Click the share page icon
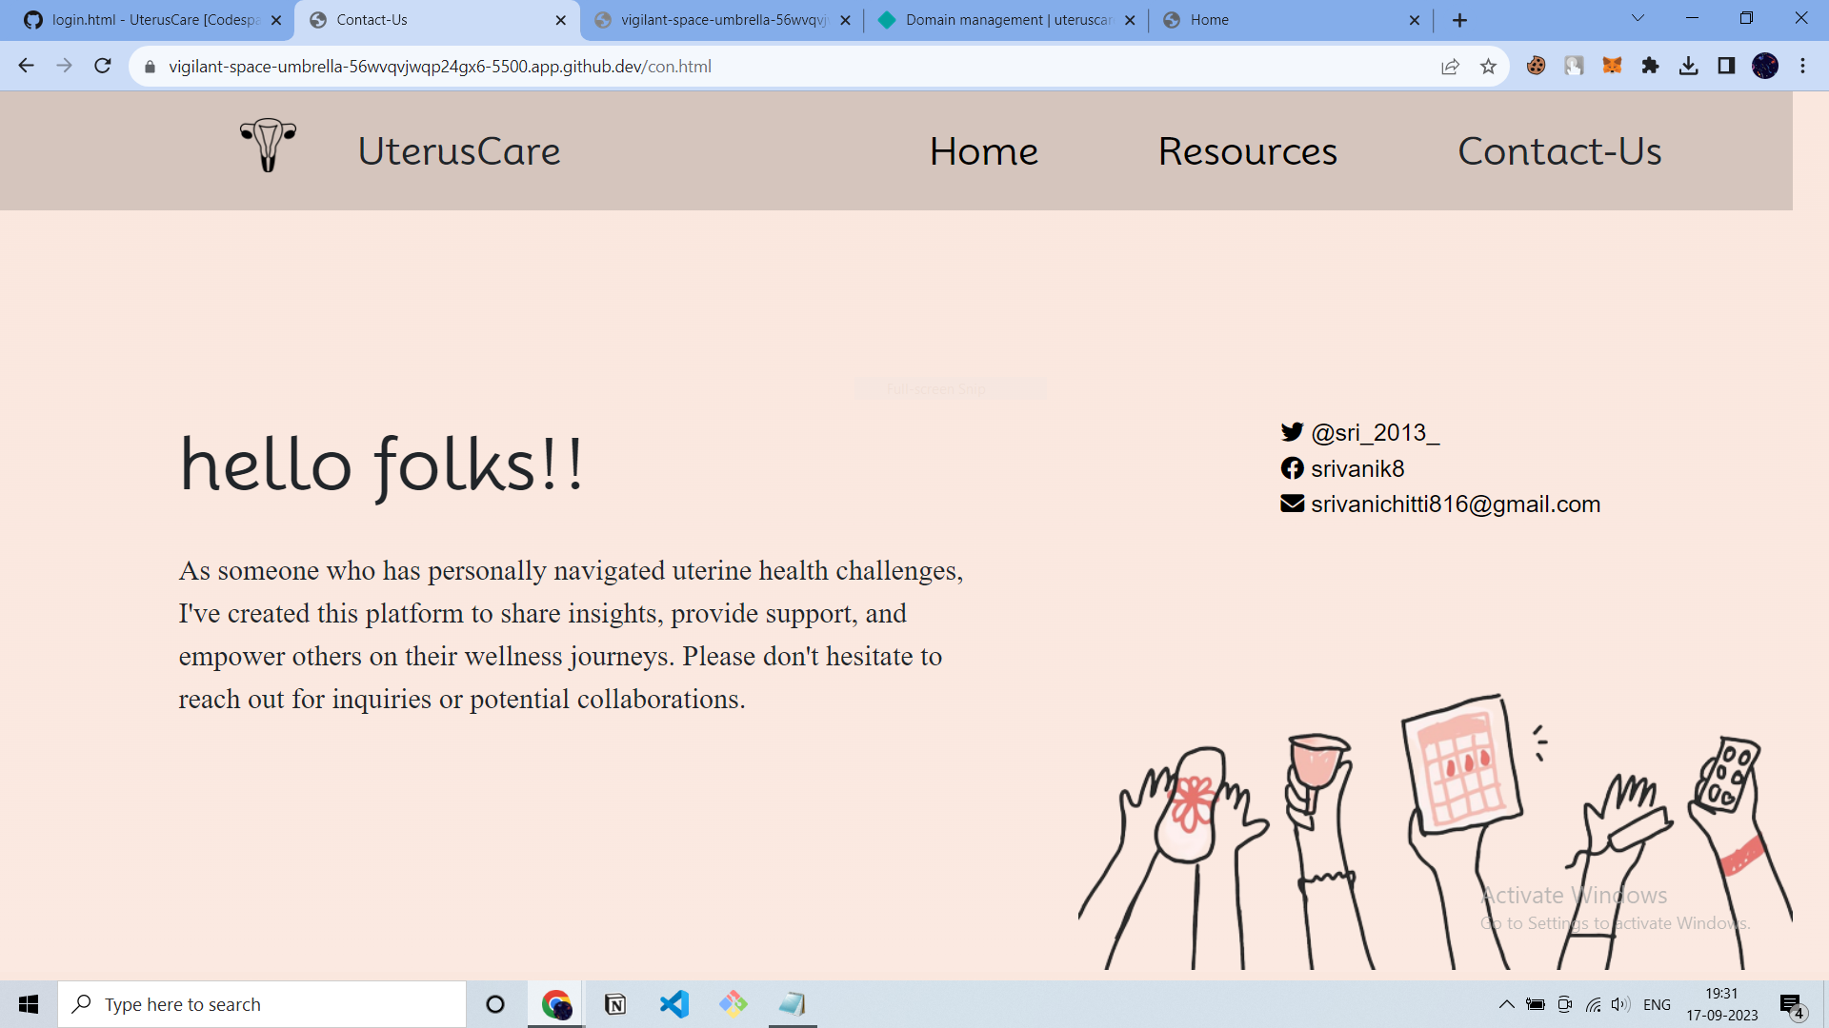 tap(1450, 67)
